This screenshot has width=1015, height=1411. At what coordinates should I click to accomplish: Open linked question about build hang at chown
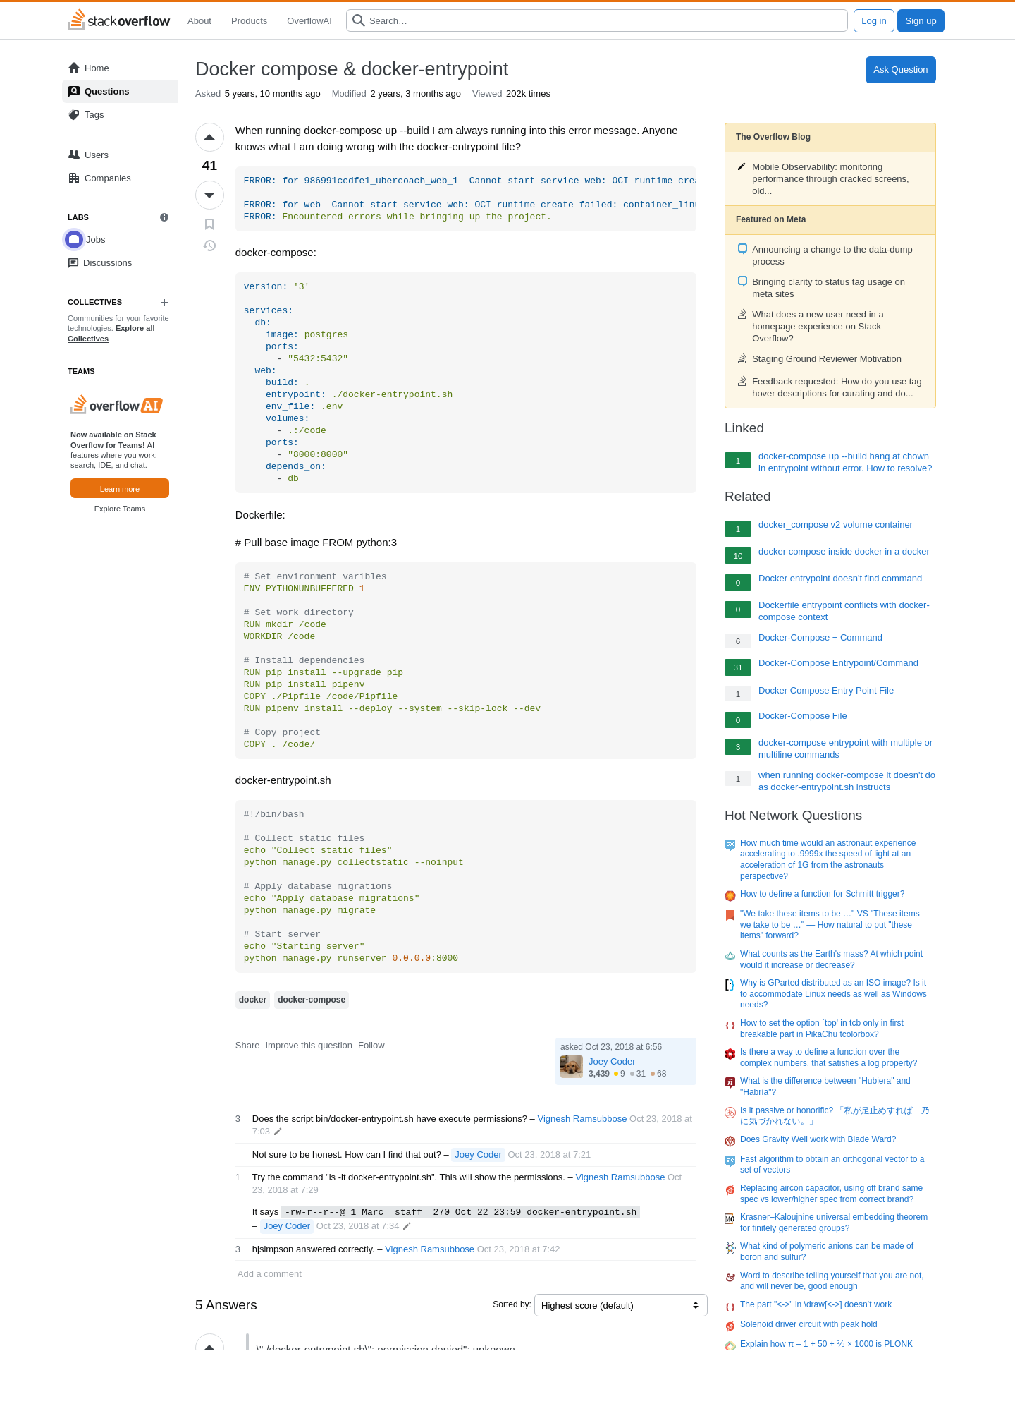pyautogui.click(x=845, y=462)
